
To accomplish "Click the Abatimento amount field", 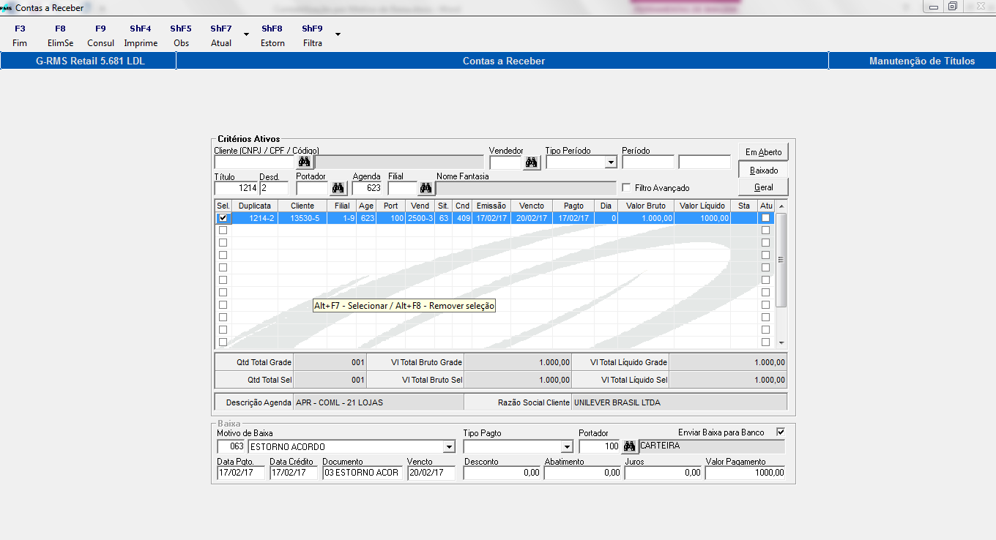I will pyautogui.click(x=583, y=473).
